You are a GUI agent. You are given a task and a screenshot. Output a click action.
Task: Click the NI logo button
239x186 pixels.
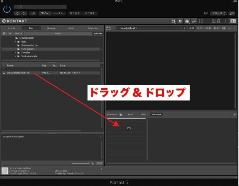pos(233,21)
